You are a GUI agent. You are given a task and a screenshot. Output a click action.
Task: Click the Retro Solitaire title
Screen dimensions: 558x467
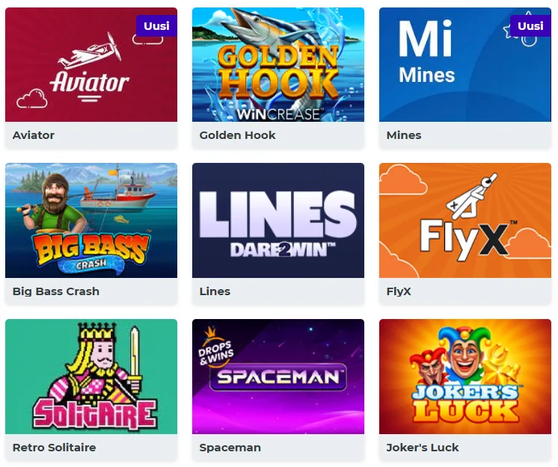point(54,447)
